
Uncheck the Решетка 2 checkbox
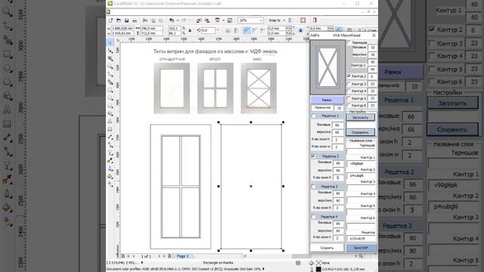314,156
